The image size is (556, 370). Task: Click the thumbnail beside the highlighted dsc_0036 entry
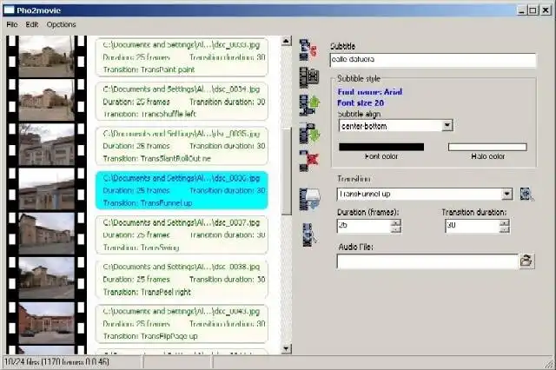46,188
